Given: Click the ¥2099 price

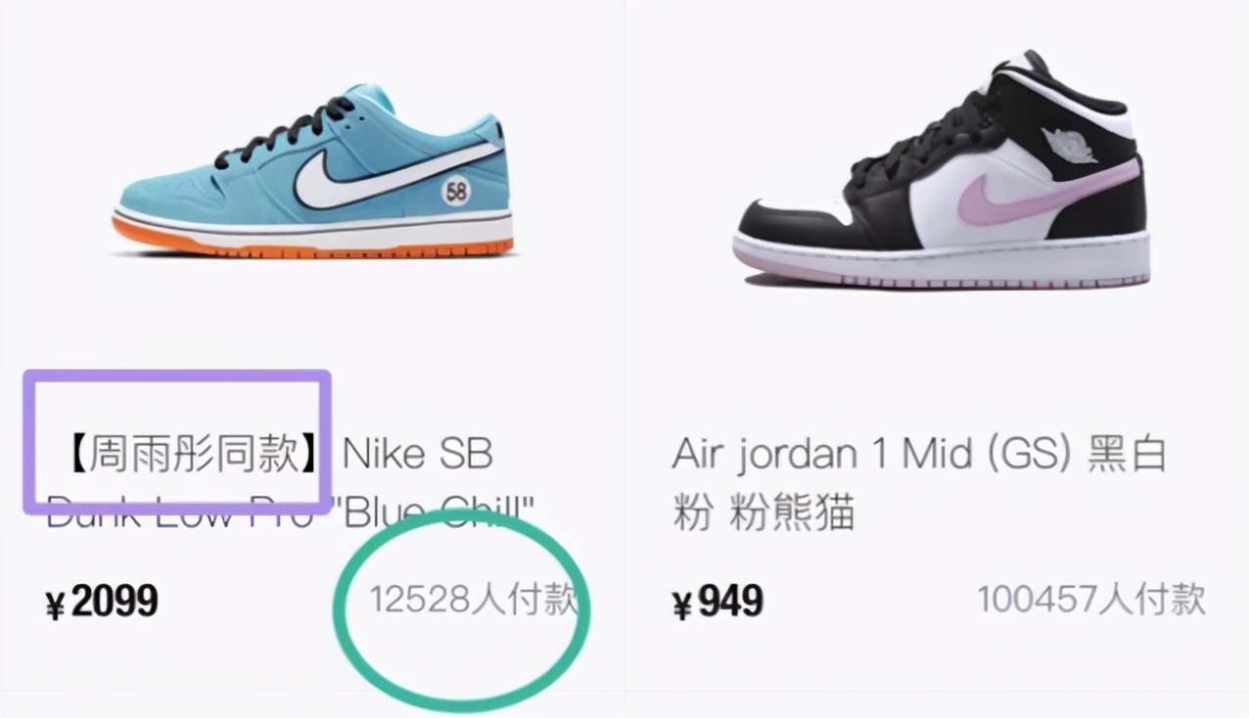Looking at the screenshot, I should click(x=102, y=602).
